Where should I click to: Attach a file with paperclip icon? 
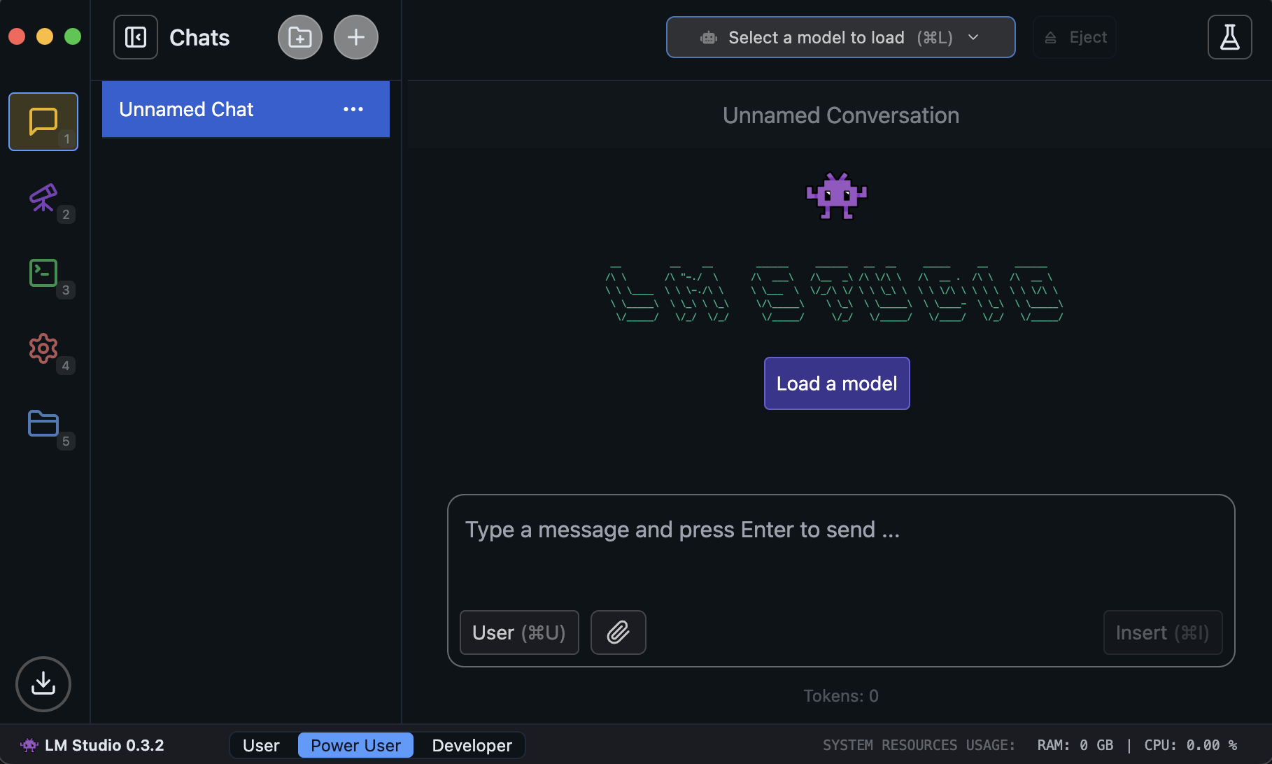click(x=619, y=632)
